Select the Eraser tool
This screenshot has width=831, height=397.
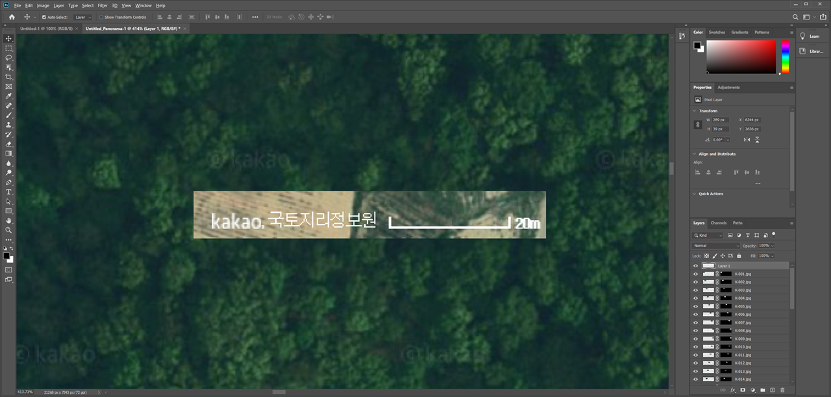tap(8, 143)
